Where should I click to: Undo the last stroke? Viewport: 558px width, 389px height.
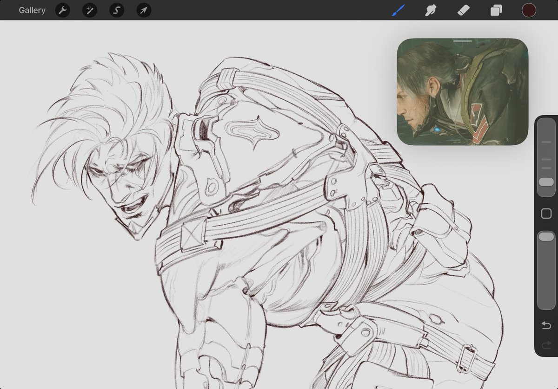(x=546, y=325)
